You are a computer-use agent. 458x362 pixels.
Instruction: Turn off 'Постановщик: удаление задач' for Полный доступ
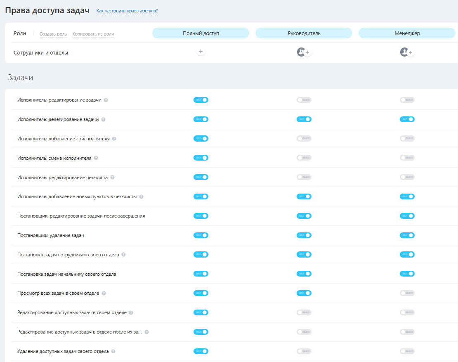click(x=201, y=235)
